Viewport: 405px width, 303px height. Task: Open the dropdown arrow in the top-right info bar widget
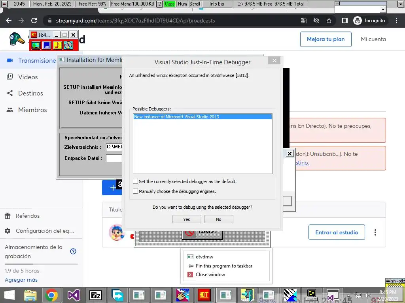[x=383, y=9]
